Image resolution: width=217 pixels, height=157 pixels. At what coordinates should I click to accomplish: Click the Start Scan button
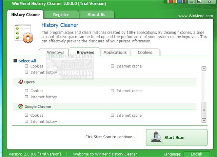pyautogui.click(x=177, y=137)
